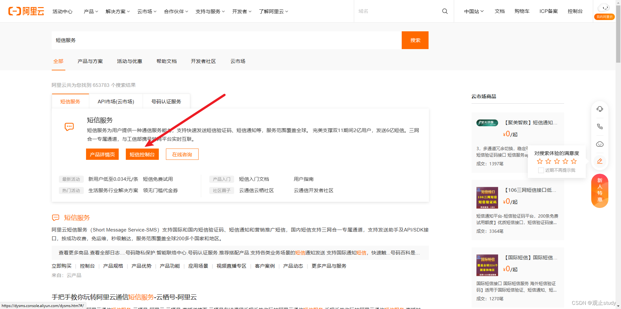The width and height of the screenshot is (621, 309).
Task: Select the 短信服务 product card tab
Action: click(70, 101)
